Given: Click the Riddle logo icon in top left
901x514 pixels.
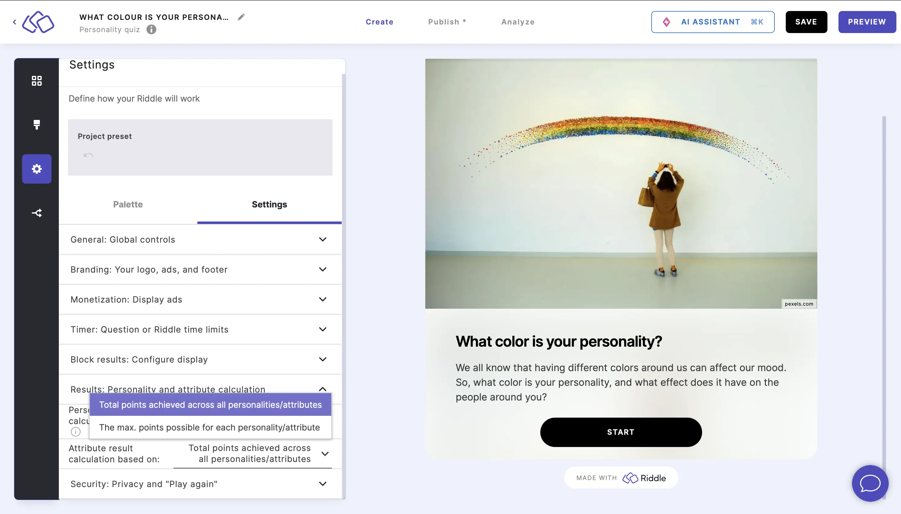Looking at the screenshot, I should 38,22.
